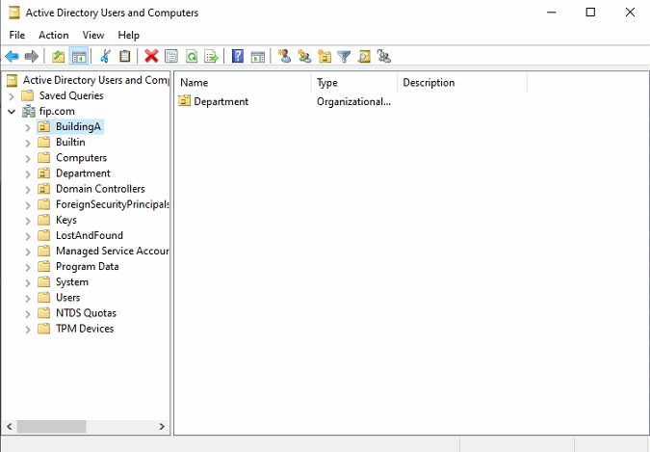Go up one level toolbar icon

click(x=58, y=56)
